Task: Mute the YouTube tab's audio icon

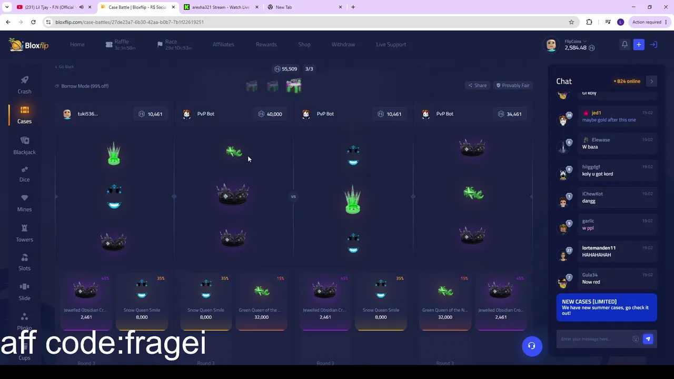Action: [81, 7]
